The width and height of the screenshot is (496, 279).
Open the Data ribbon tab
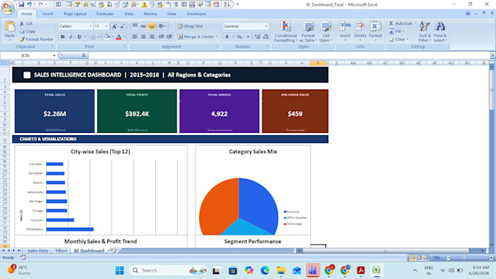coord(129,14)
